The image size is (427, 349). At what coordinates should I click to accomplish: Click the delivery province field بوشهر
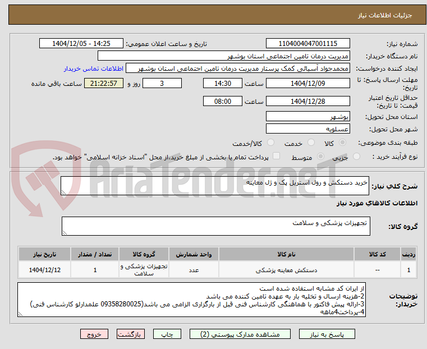point(307,116)
